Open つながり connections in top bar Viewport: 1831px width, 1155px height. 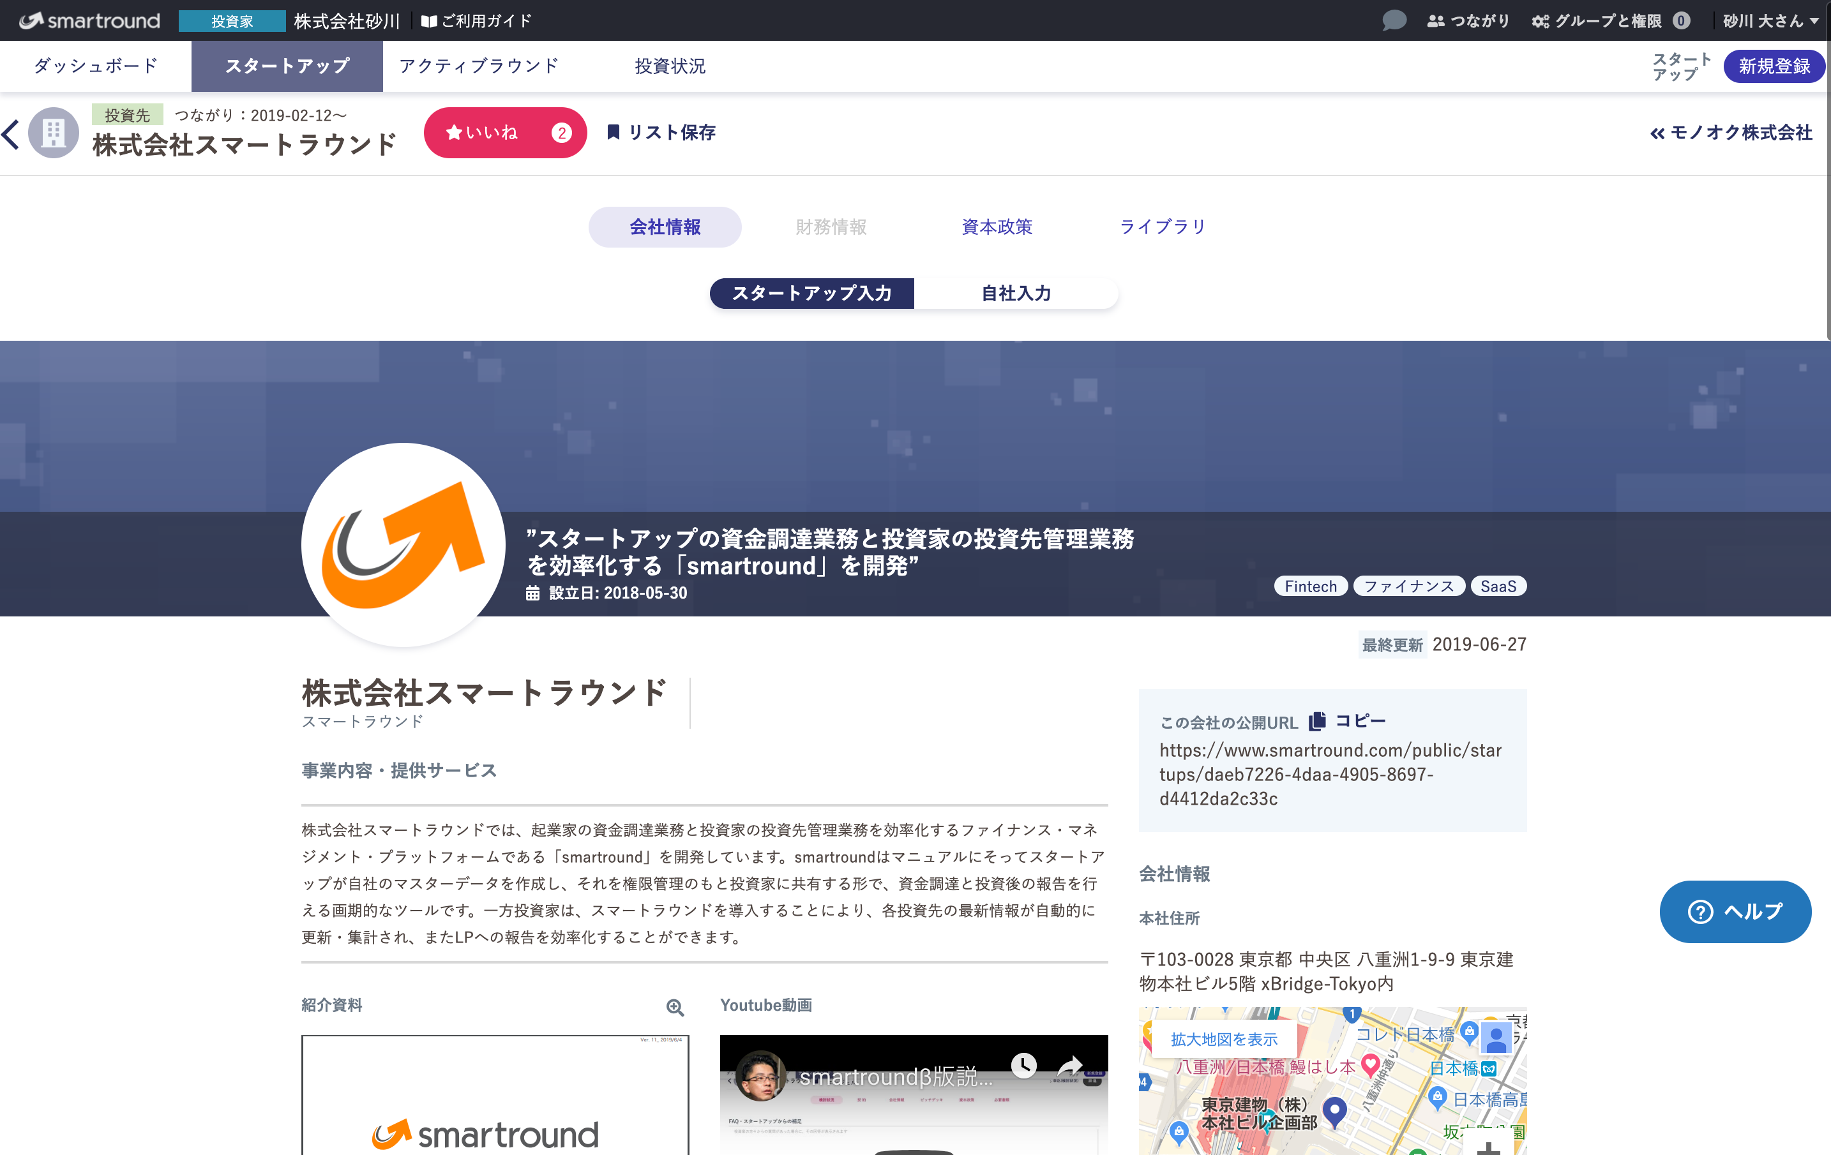(1468, 20)
